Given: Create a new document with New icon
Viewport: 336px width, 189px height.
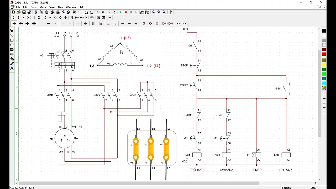Looking at the screenshot, I should pyautogui.click(x=13, y=12).
